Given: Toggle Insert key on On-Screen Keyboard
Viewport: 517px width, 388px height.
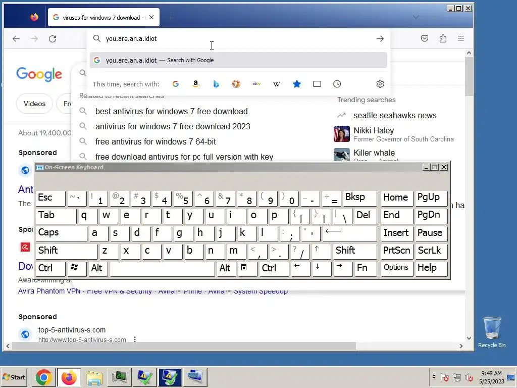Looking at the screenshot, I should 397,233.
